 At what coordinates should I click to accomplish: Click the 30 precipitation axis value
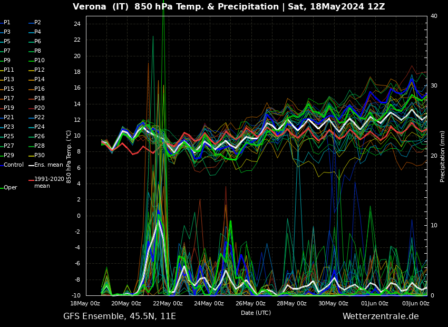pyautogui.click(x=434, y=86)
